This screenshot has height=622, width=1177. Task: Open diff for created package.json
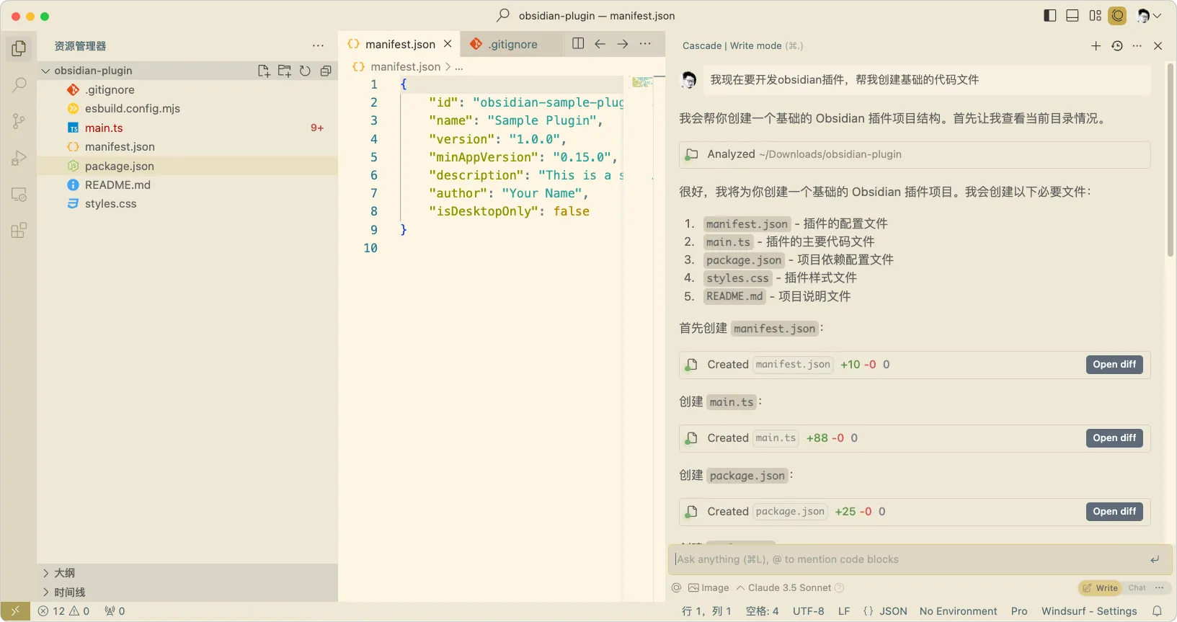tap(1114, 512)
